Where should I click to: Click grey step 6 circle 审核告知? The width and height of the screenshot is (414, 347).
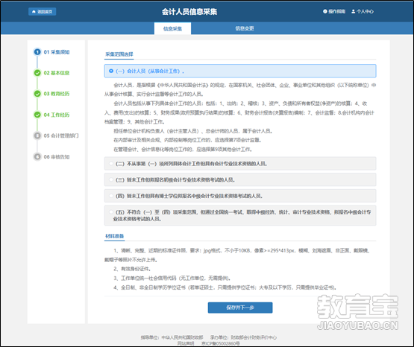[37, 156]
